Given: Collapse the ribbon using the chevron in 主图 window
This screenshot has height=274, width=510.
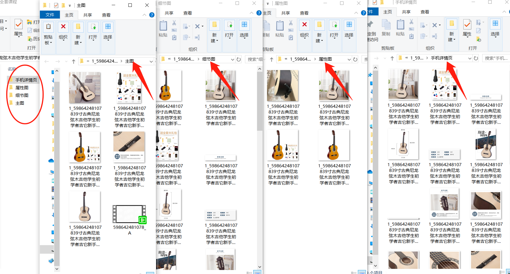Looking at the screenshot, I should 145,15.
